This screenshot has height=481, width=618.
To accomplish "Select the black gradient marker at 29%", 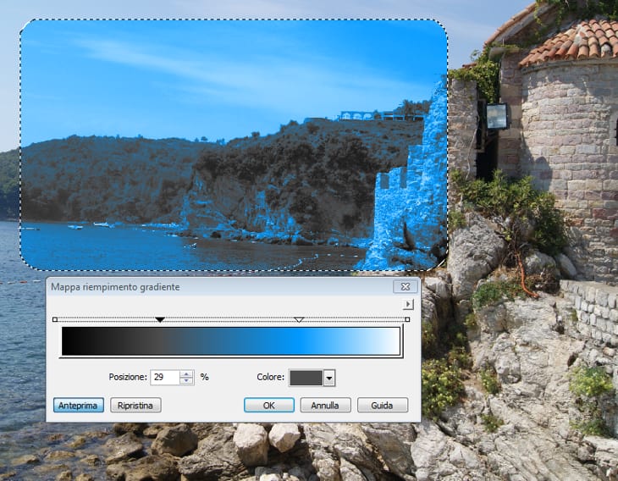I will [160, 319].
